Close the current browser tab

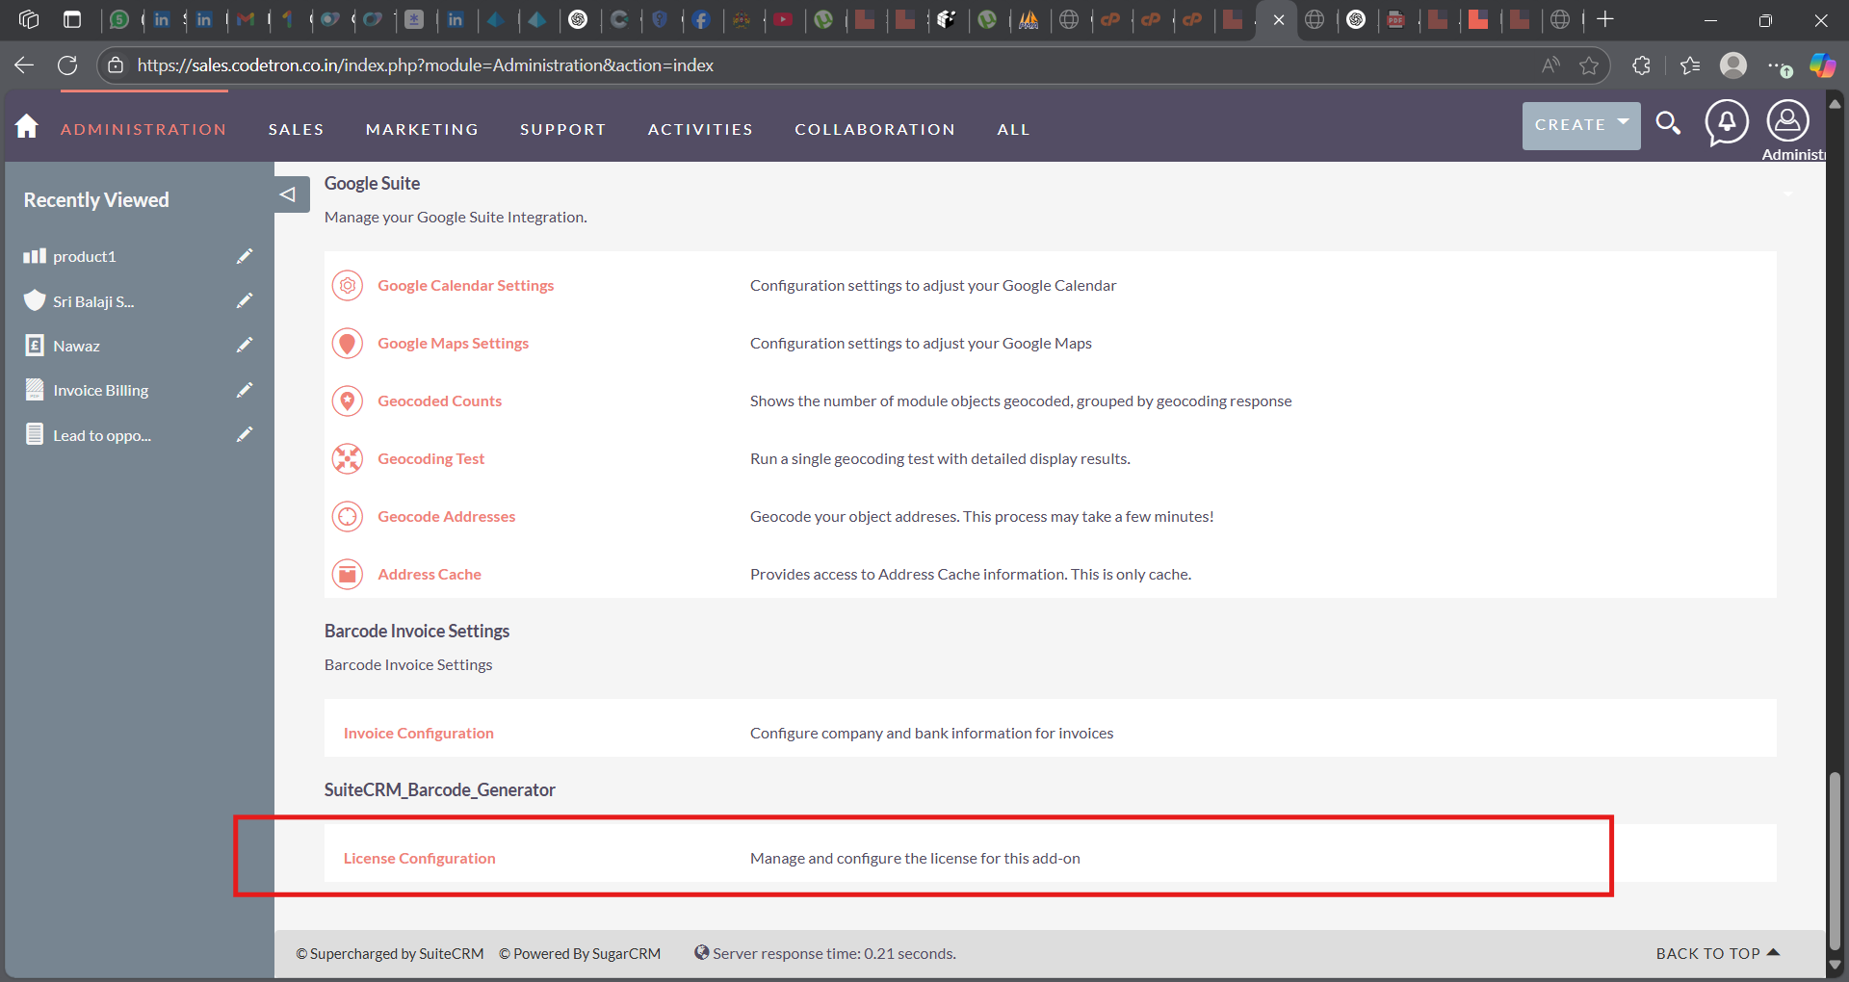pos(1279,19)
